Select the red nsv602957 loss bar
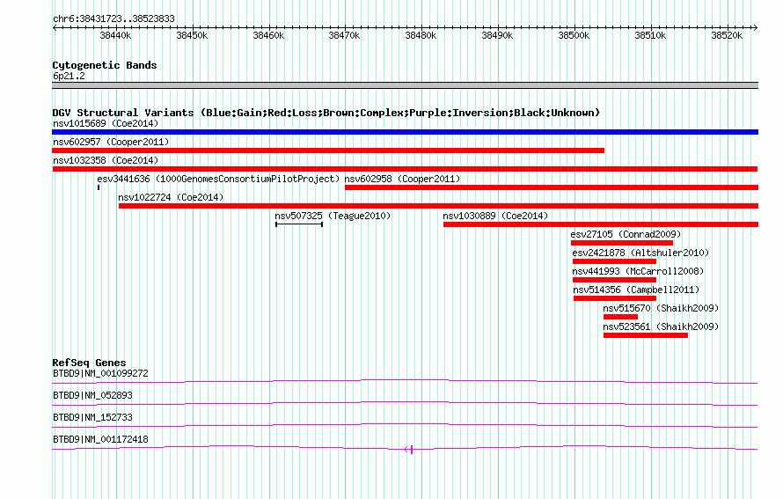This screenshot has height=499, width=783. tap(328, 150)
